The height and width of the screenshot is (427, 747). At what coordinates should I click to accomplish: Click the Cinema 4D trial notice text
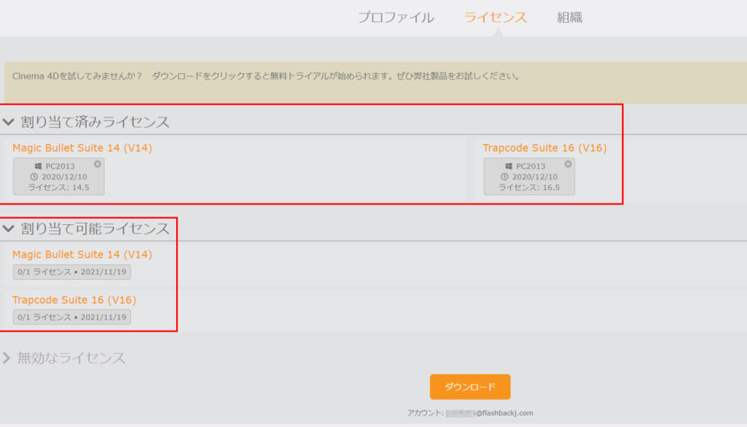pos(266,76)
